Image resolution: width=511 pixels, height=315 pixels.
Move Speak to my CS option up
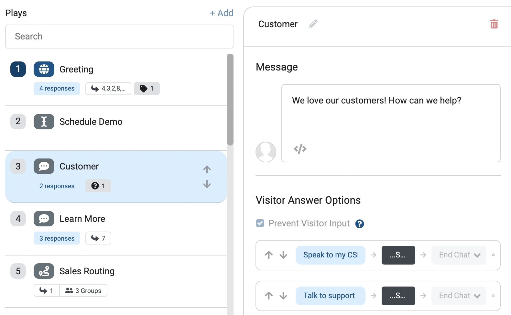coord(268,255)
